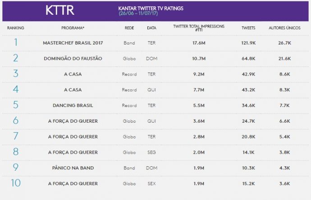Click the PROGRAMA column header
Viewport: 311px width, 200px height.
73,28
